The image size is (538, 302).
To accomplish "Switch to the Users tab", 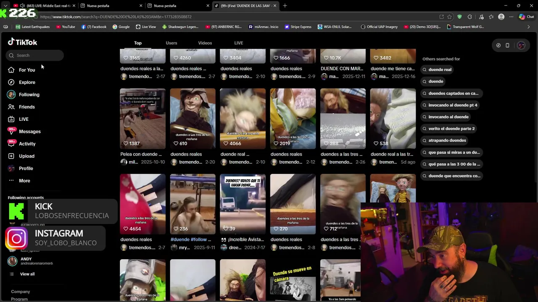I will [171, 43].
